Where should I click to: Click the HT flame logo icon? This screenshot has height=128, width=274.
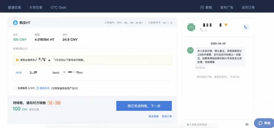pyautogui.click(x=15, y=23)
